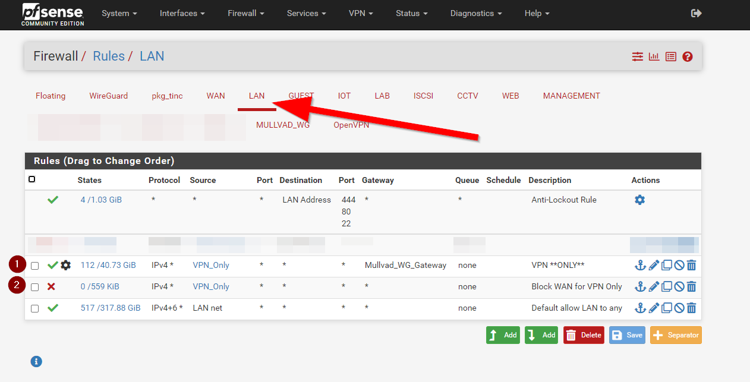
Task: Copy the Block WAN for VPN Only rule
Action: pyautogui.click(x=666, y=286)
